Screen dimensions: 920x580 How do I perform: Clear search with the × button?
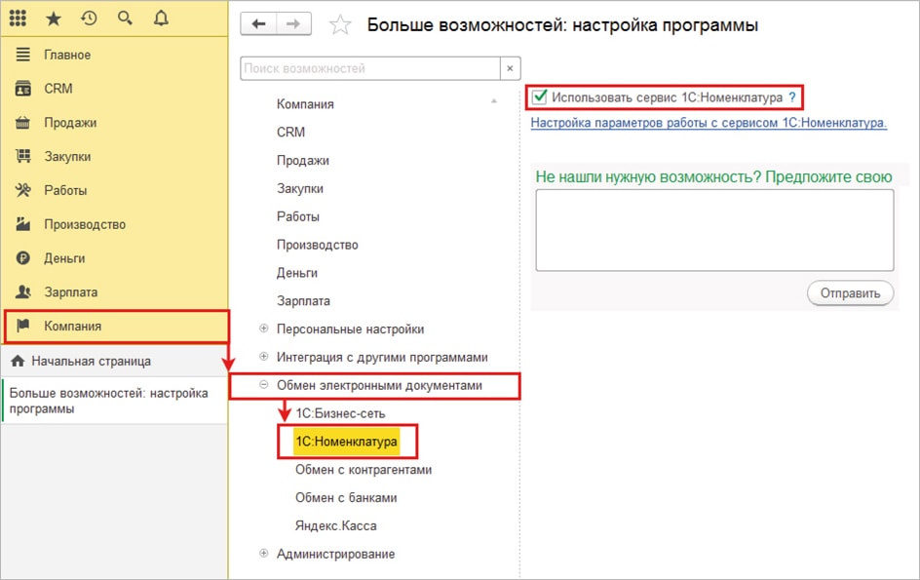click(x=511, y=68)
